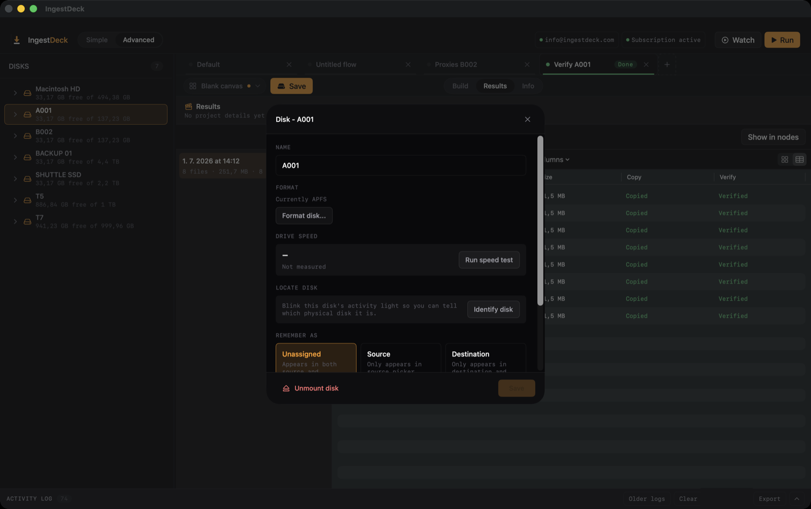Click the Results clapperboard icon
811x509 pixels.
pyautogui.click(x=189, y=106)
